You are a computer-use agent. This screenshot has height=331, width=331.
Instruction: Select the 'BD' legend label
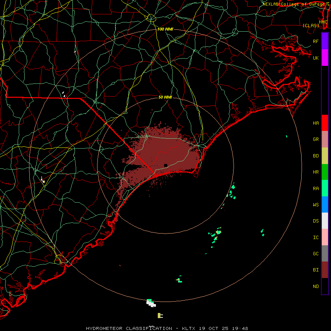point(316,156)
